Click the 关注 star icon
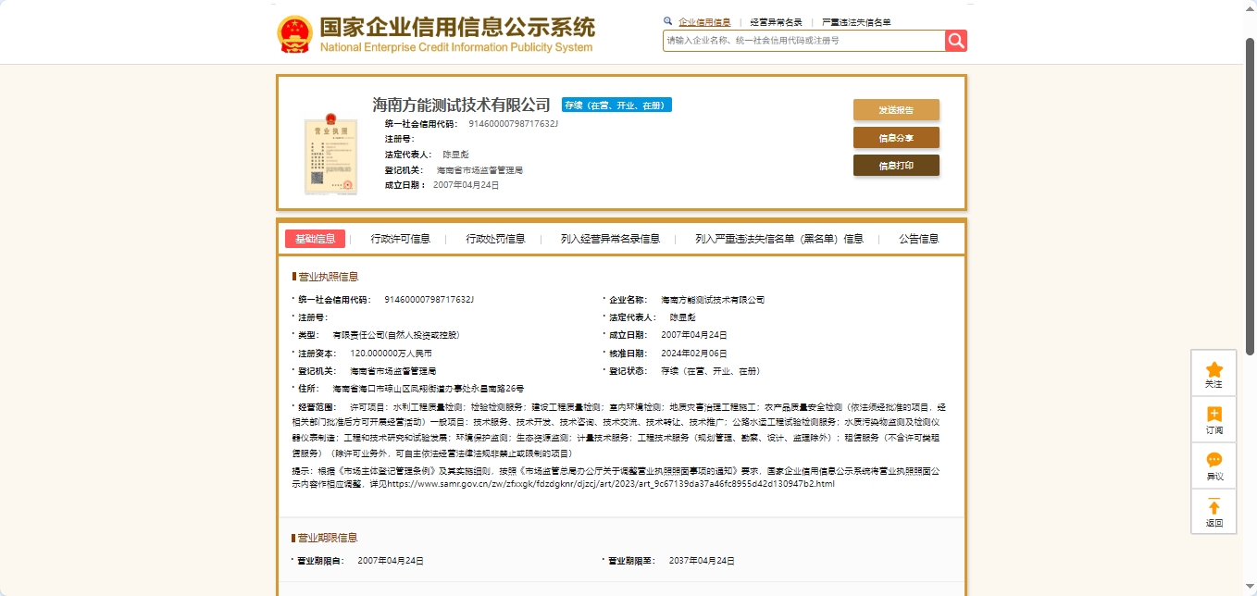The height and width of the screenshot is (596, 1257). pos(1214,369)
